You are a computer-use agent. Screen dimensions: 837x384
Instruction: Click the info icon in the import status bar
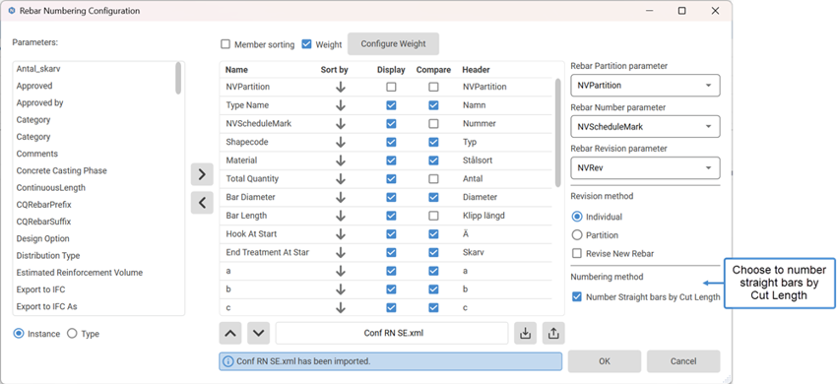(x=227, y=361)
